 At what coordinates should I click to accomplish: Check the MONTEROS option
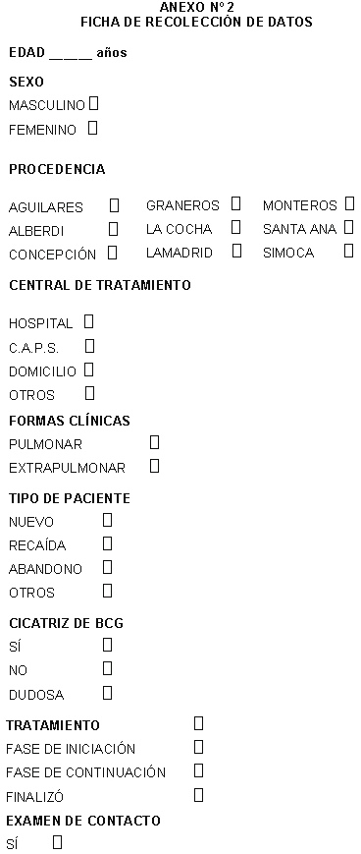click(349, 203)
